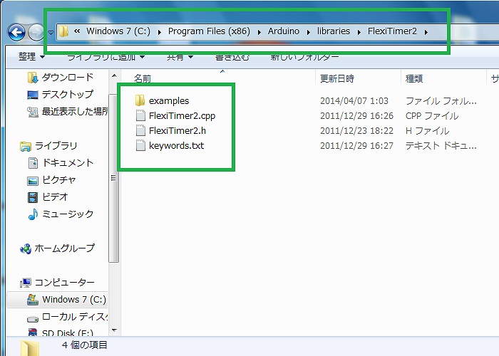Expand the ライブラリに追加 dropdown
The image size is (499, 356).
[x=106, y=56]
